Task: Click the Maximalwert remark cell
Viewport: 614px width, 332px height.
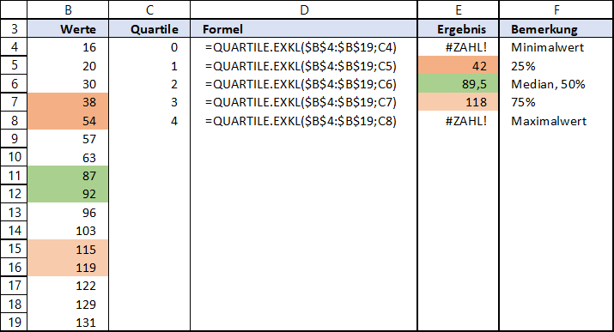Action: point(556,121)
